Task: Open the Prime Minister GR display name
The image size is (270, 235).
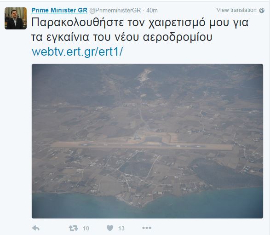Action: tap(59, 10)
